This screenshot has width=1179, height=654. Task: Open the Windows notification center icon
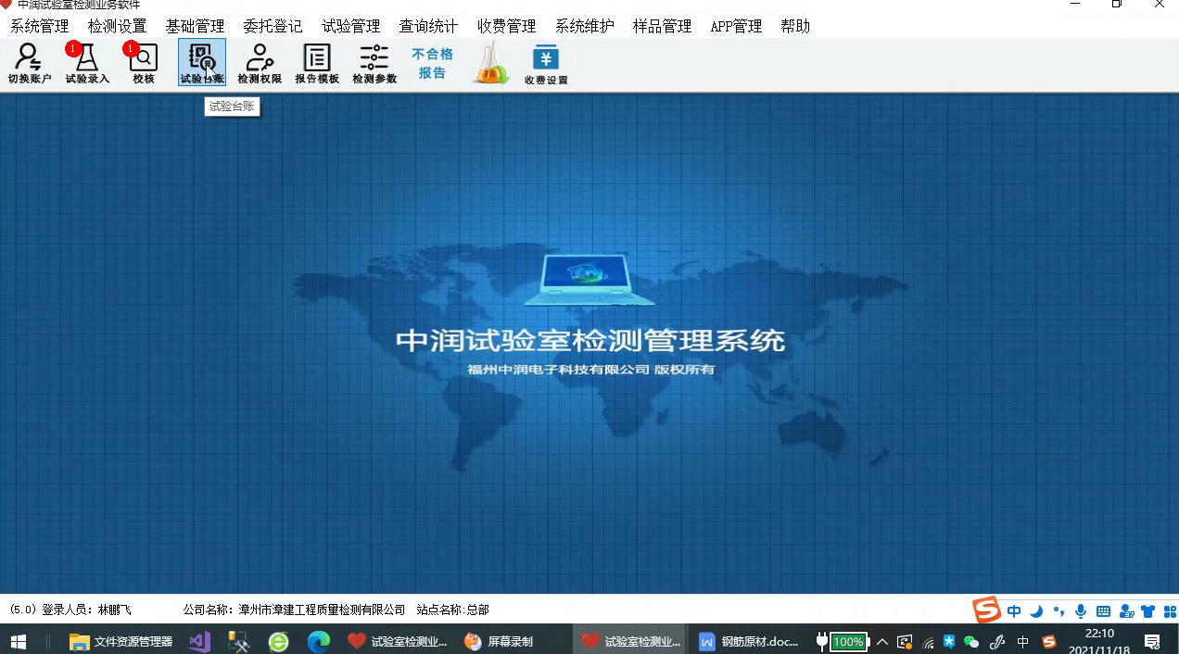pos(1153,641)
